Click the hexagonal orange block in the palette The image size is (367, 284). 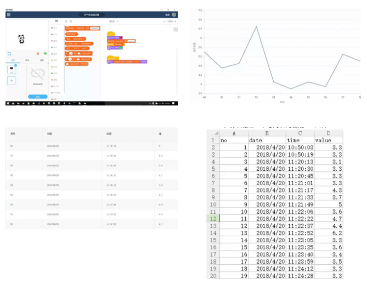click(71, 34)
